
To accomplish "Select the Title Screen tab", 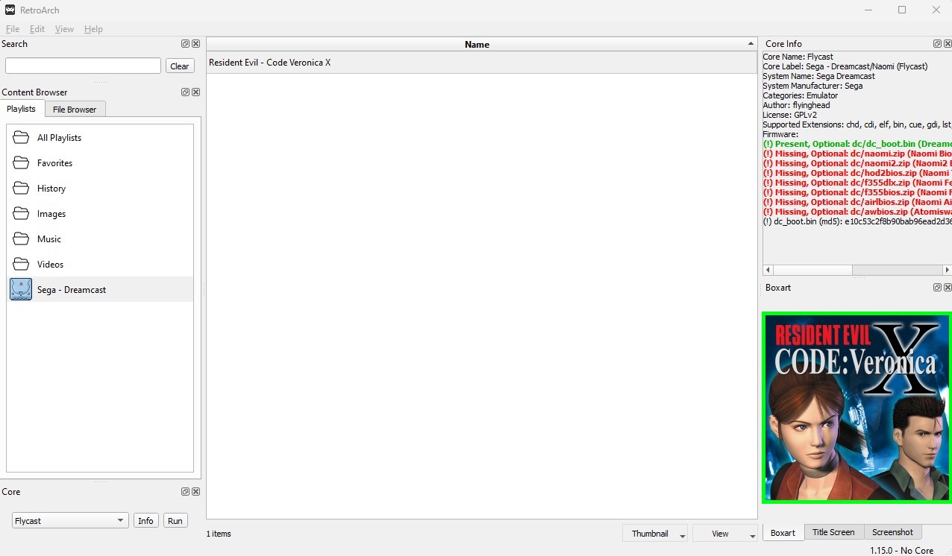I will pyautogui.click(x=833, y=532).
